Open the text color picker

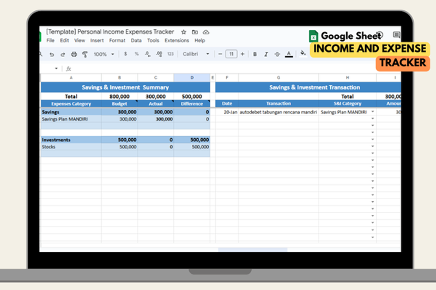pos(289,54)
